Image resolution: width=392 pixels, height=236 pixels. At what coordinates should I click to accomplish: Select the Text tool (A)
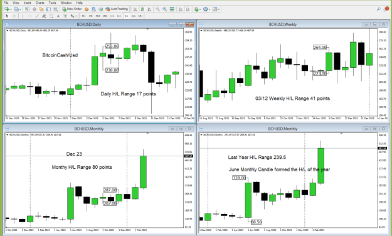tap(58, 16)
